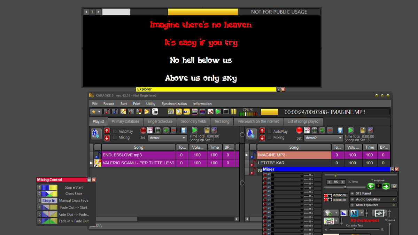Save the demo1 playlist with the disk icon
Image resolution: width=418 pixels, height=235 pixels.
[x=184, y=130]
